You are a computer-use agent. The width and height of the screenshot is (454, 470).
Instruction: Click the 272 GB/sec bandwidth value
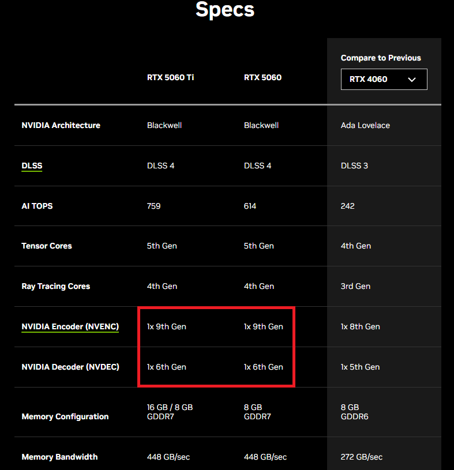click(361, 457)
